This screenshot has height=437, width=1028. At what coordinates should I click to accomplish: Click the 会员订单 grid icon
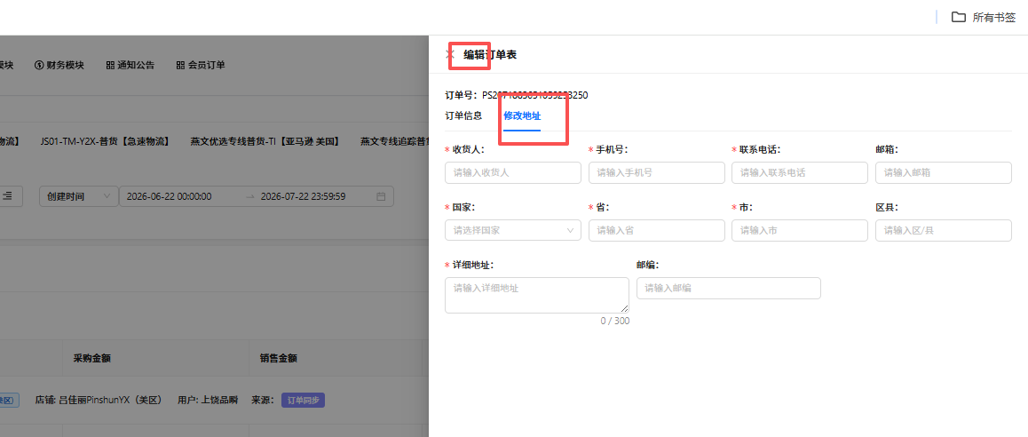point(180,65)
